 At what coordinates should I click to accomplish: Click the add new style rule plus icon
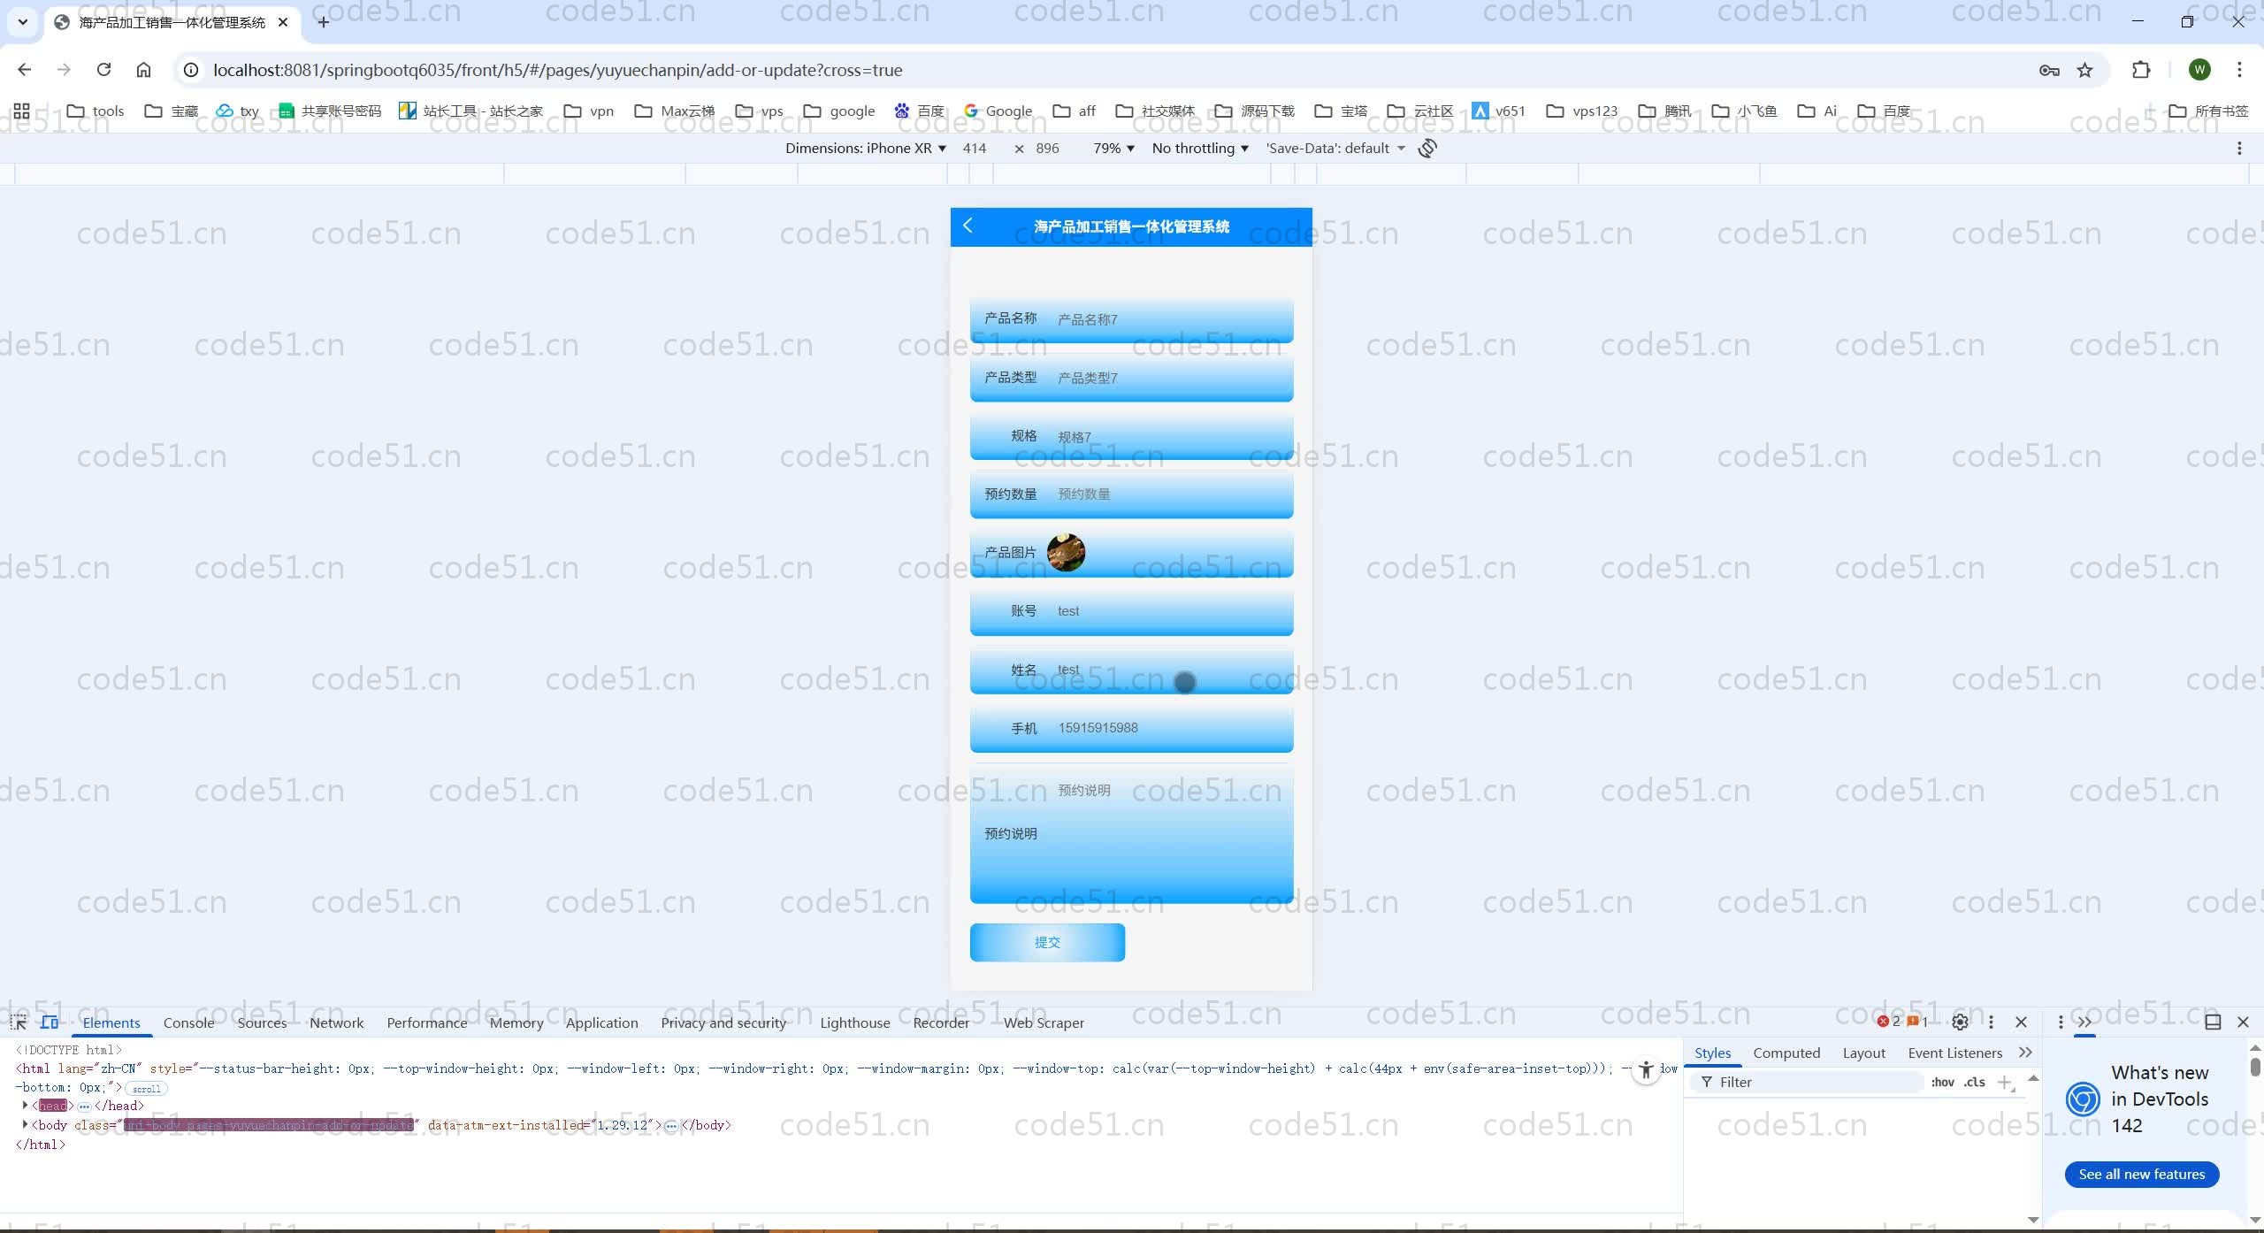tap(2005, 1082)
